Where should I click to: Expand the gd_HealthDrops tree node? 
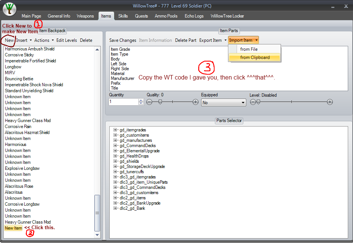click(115, 156)
